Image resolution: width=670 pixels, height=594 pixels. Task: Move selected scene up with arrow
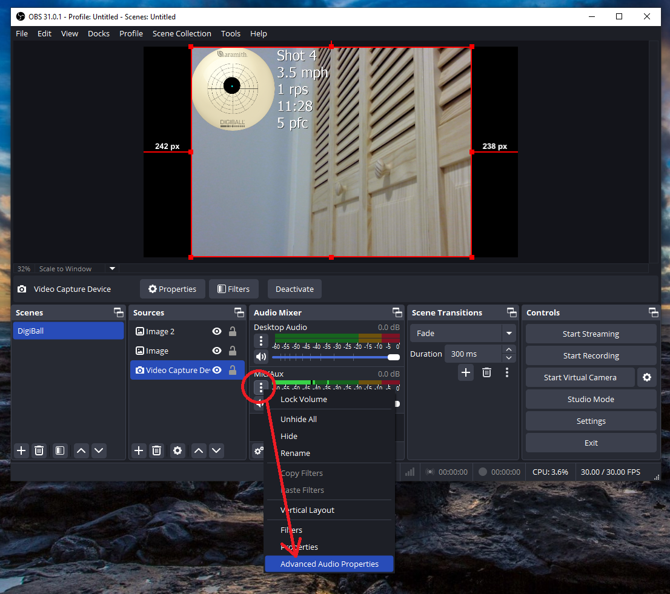click(x=81, y=450)
